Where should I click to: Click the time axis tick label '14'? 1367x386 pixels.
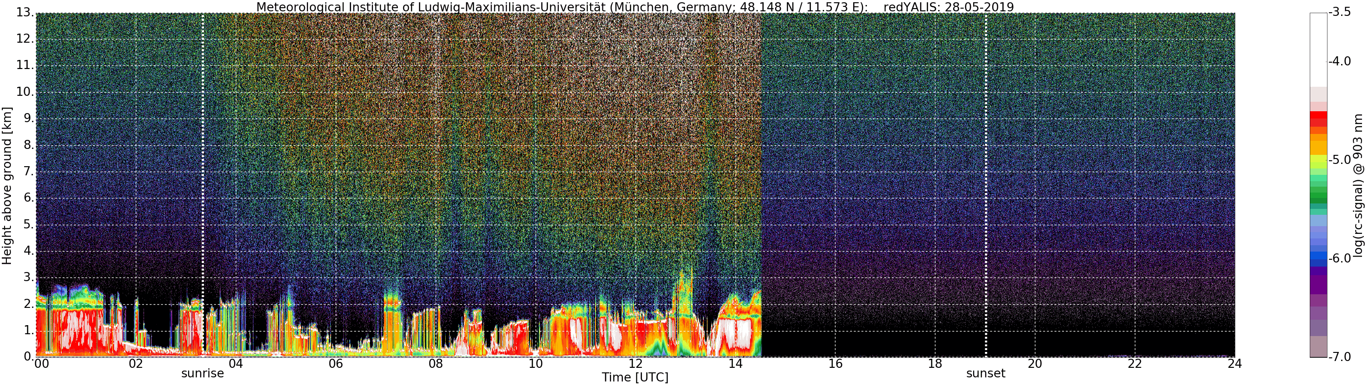736,364
